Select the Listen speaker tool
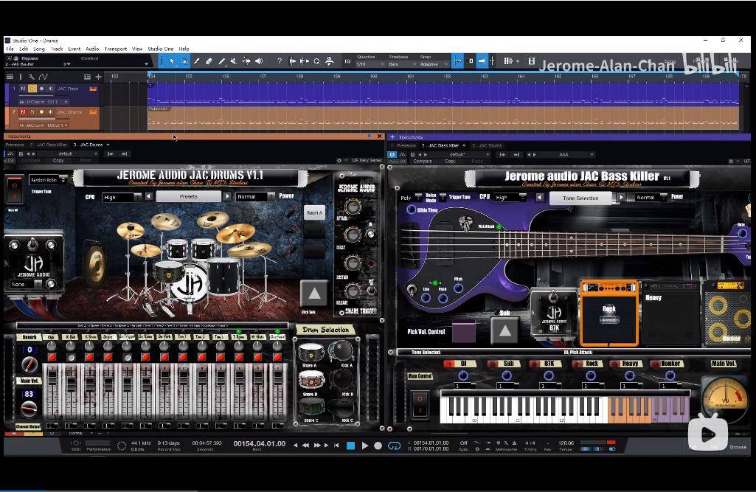This screenshot has width=756, height=492. pyautogui.click(x=259, y=61)
